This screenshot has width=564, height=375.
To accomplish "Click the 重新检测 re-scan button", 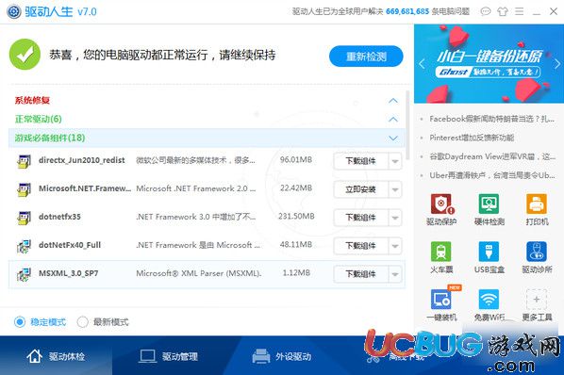I will point(366,57).
